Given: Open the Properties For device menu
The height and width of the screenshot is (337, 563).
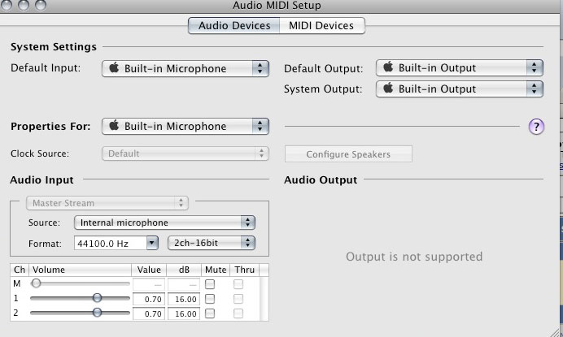Looking at the screenshot, I should point(185,126).
